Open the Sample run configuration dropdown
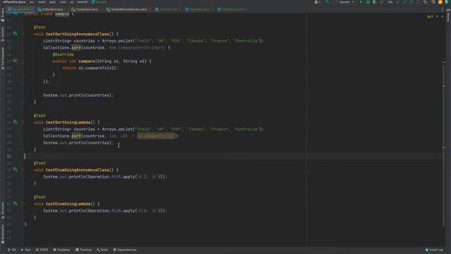Screen dimensions: 451x254 coord(345,2)
